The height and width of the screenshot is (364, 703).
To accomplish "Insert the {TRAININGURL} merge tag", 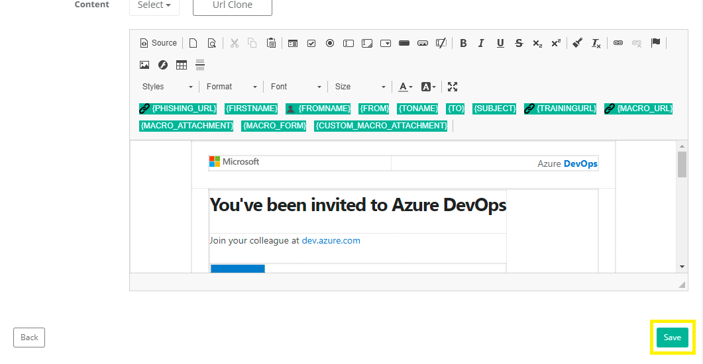I will [561, 109].
